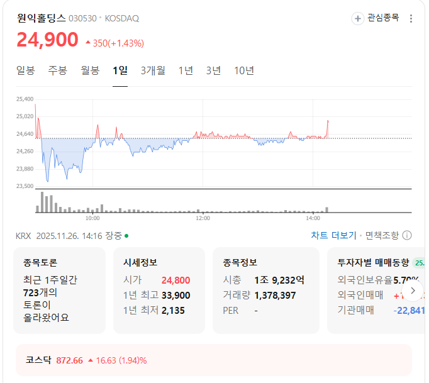The image size is (429, 383).
Task: Click 1년 최고 value 33,900
Action: pos(175,296)
